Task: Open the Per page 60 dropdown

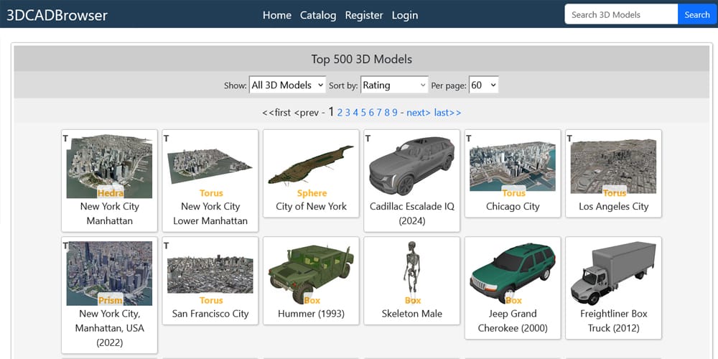Action: click(x=483, y=85)
